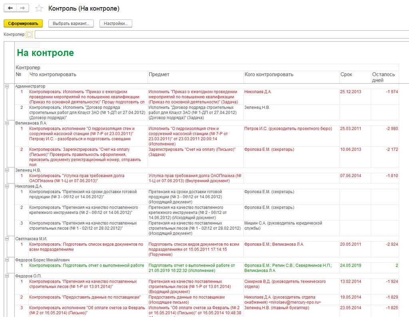Select Петров И.С. in Кого контролировать column

point(288,129)
